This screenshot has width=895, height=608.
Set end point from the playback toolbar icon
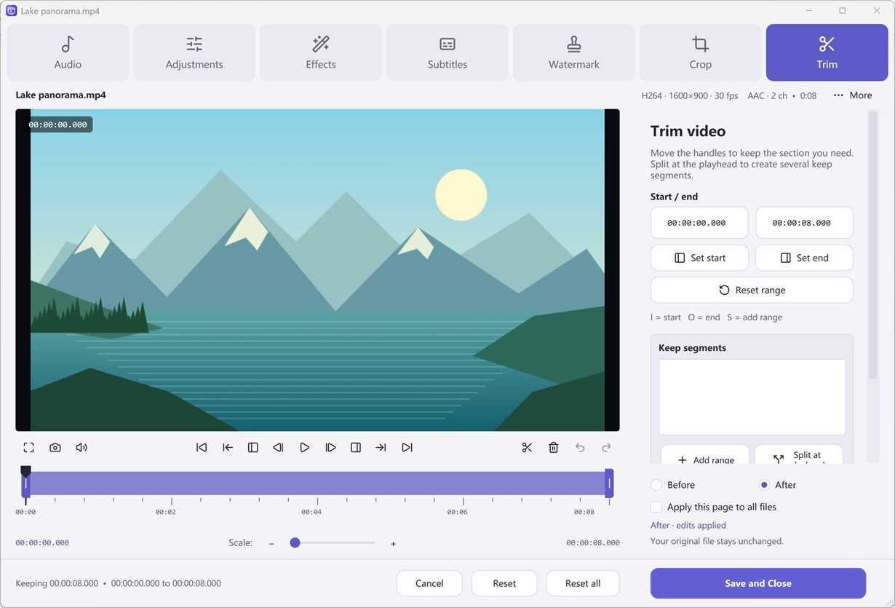click(356, 448)
